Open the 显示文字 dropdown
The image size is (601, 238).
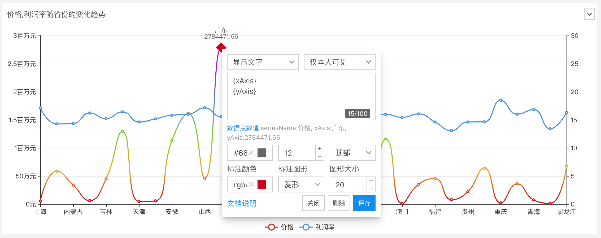pos(263,62)
